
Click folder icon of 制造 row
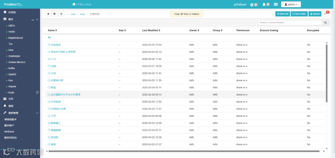pos(49,87)
